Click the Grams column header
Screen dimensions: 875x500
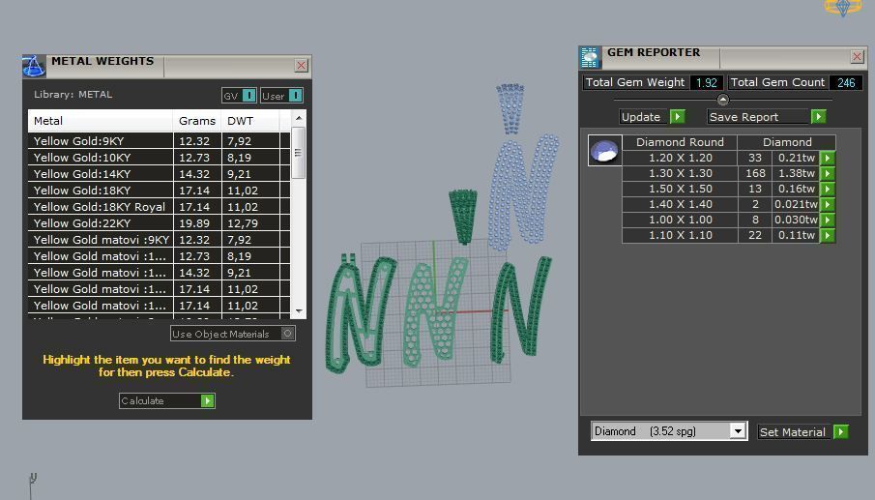(197, 121)
